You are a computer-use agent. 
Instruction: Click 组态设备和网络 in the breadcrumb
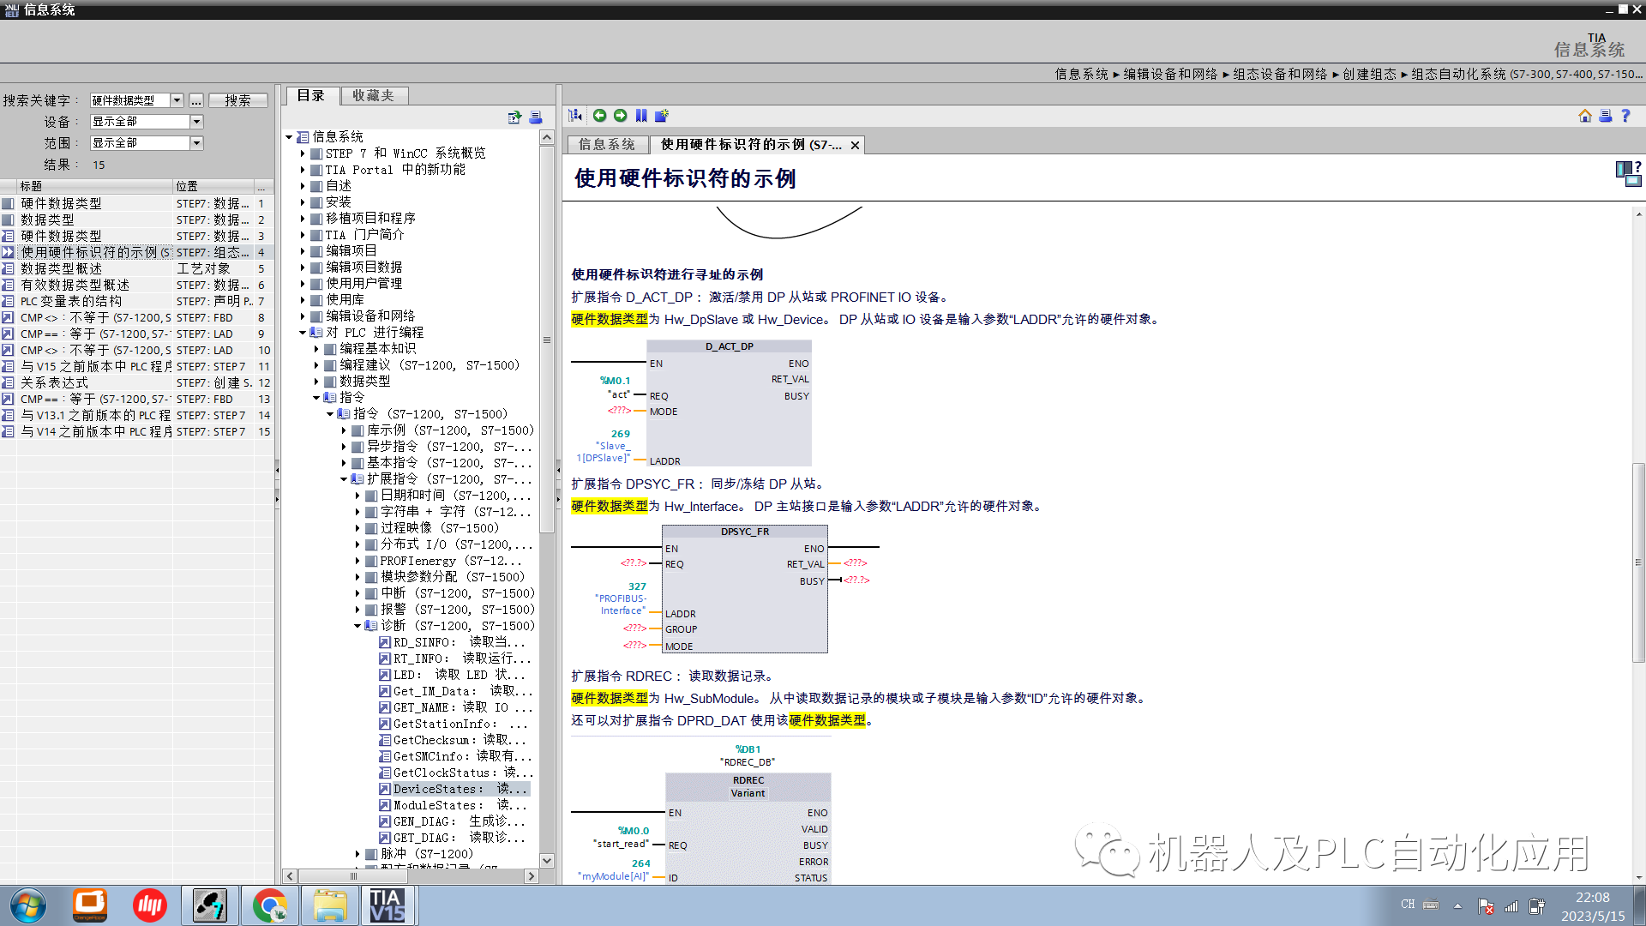[1280, 74]
